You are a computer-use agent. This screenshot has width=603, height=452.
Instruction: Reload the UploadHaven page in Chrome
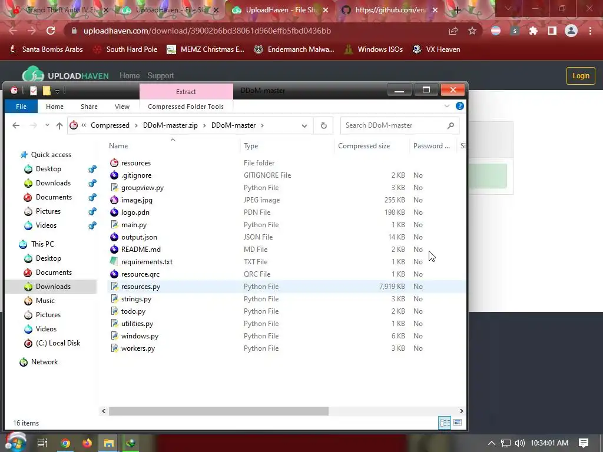[51, 31]
